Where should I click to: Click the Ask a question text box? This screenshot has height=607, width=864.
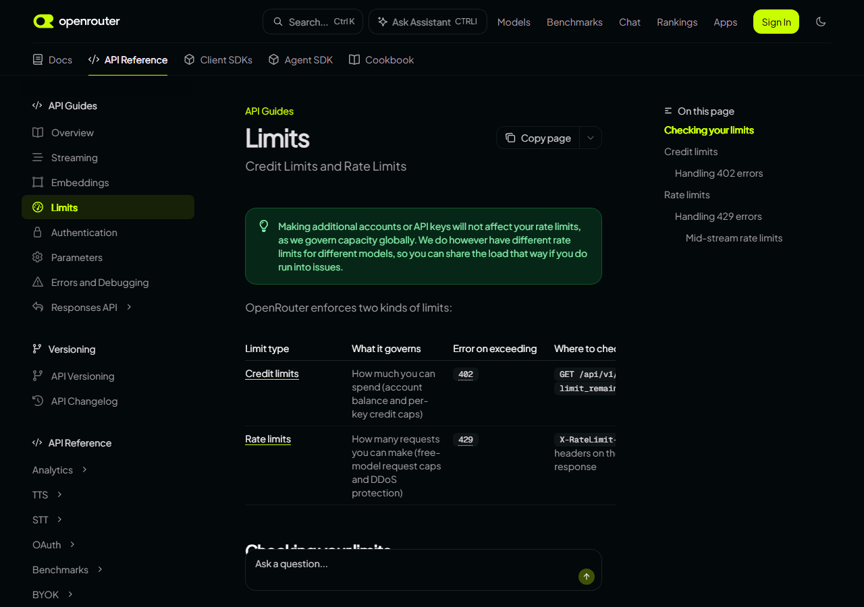423,570
